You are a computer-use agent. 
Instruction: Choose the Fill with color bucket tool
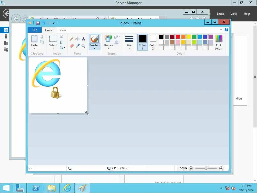pos(78,39)
